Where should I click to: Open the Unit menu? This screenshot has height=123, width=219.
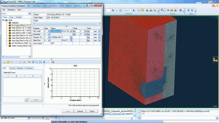point(19,10)
